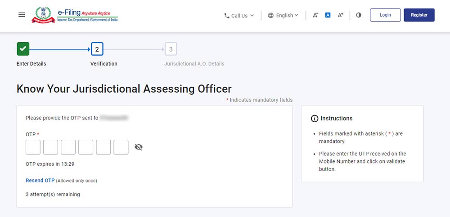Viewport: 450px width, 217px height.
Task: Click the Instructions info icon
Action: tap(315, 119)
